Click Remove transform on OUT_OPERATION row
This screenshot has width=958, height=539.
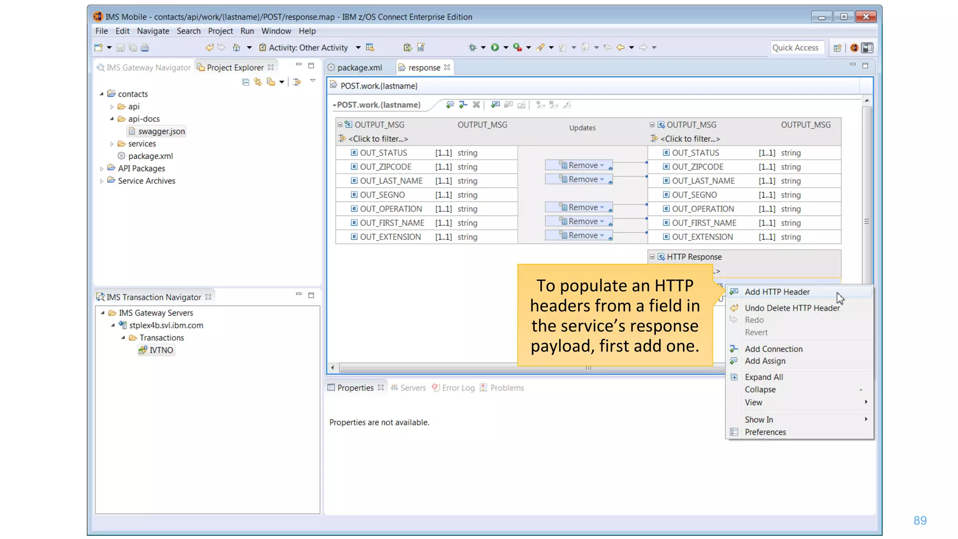click(x=579, y=207)
